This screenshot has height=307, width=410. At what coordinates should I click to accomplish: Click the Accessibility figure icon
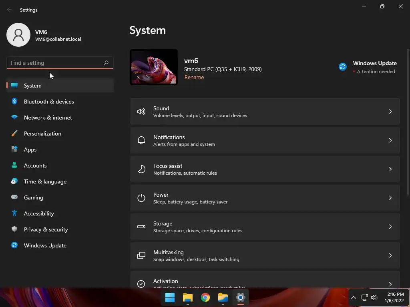tap(14, 213)
